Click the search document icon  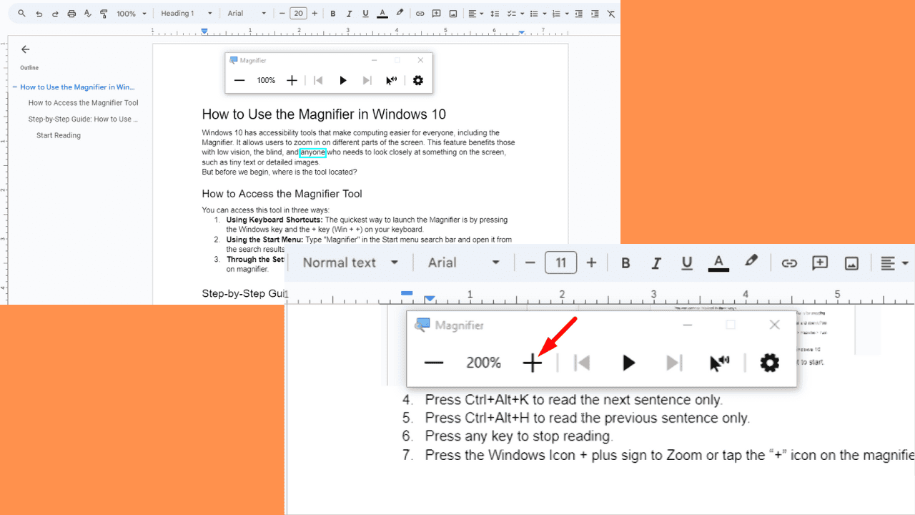click(21, 13)
